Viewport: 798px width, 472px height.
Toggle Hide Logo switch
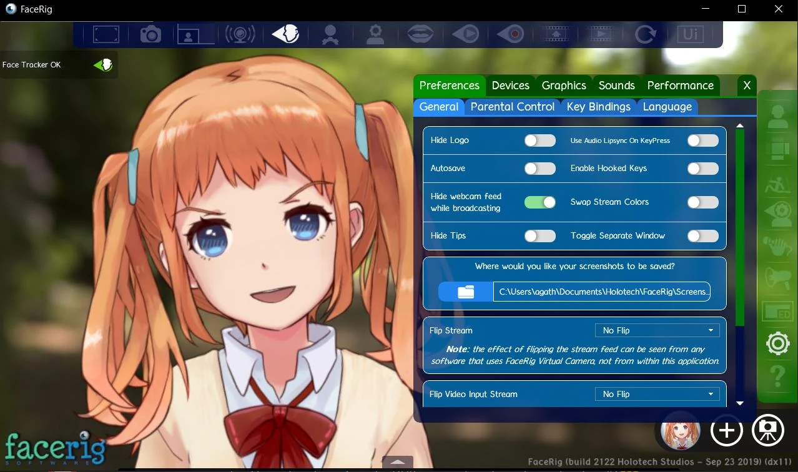click(x=539, y=140)
